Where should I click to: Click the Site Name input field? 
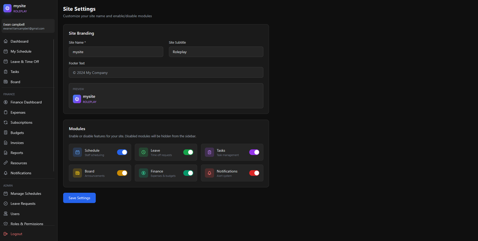click(116, 52)
